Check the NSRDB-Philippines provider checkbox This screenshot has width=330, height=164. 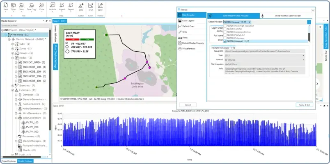[x=225, y=39]
